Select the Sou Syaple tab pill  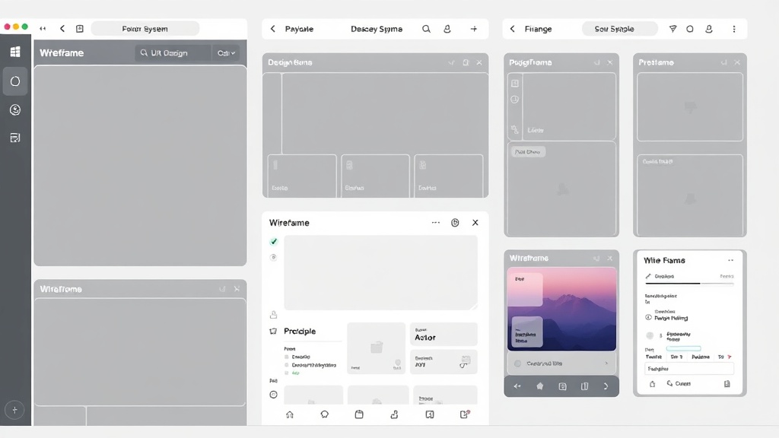(619, 29)
